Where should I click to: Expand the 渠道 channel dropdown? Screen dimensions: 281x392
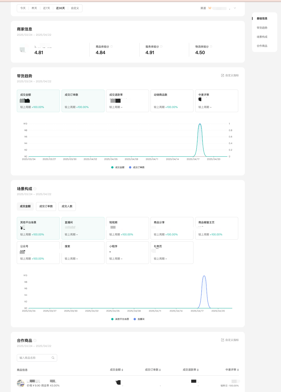point(235,8)
